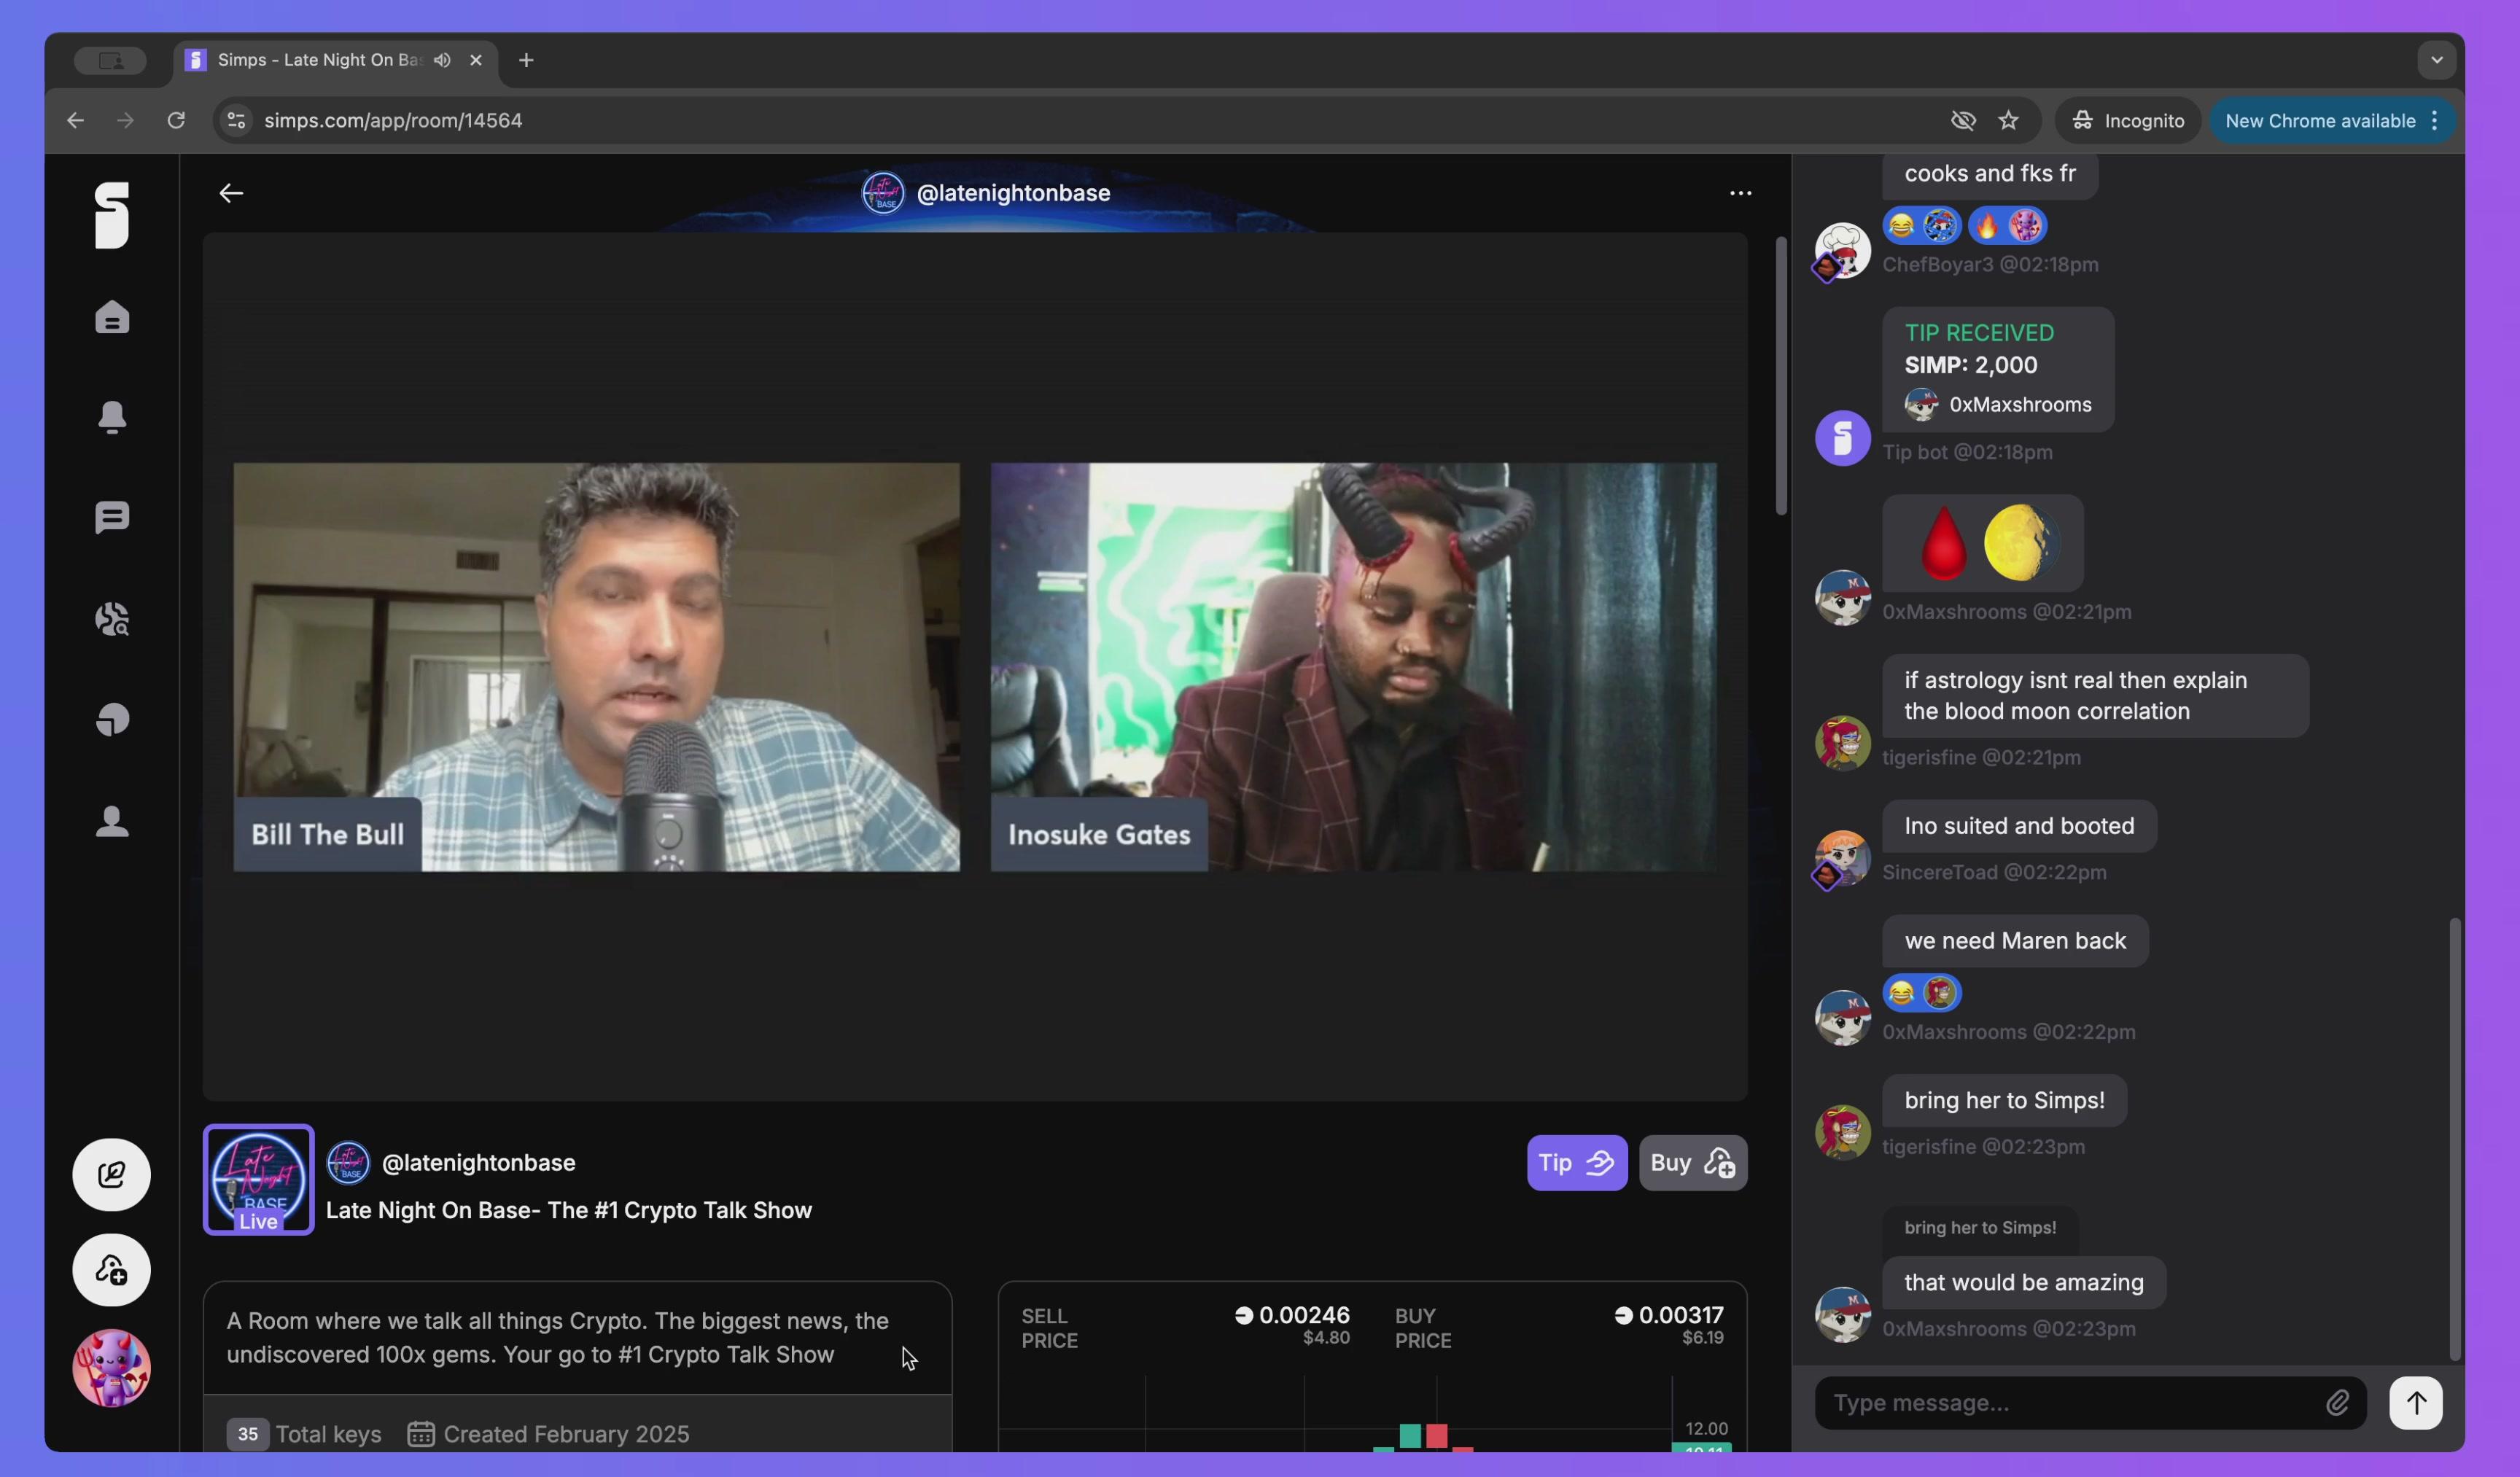2520x1477 pixels.
Task: Click the small host avatar beside @latenightonbase
Action: pos(348,1162)
